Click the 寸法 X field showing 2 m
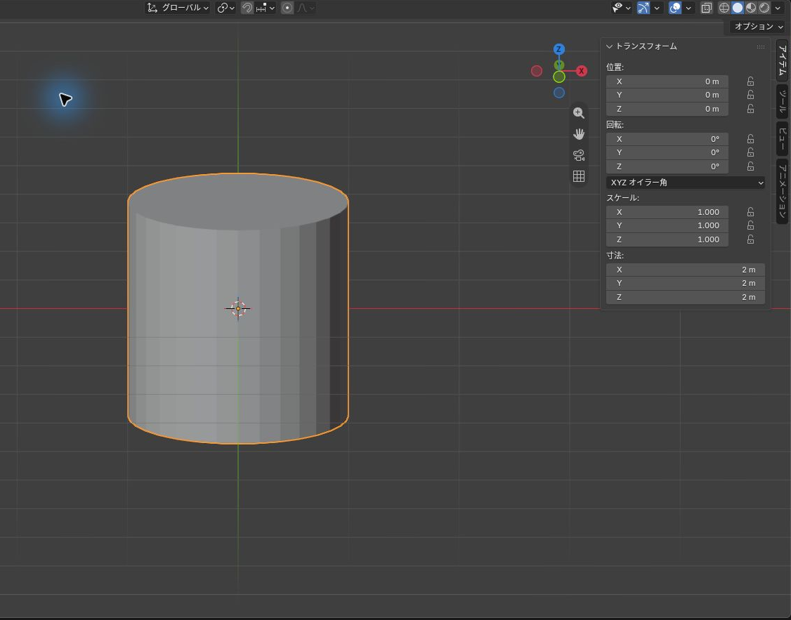Image resolution: width=791 pixels, height=620 pixels. coord(685,270)
